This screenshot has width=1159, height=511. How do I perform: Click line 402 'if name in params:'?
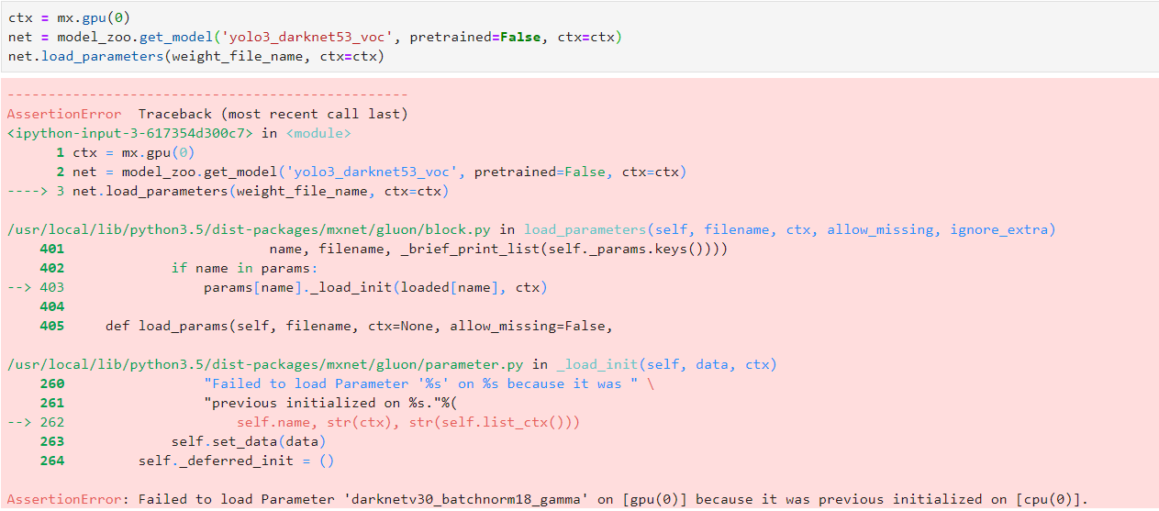coord(179,268)
